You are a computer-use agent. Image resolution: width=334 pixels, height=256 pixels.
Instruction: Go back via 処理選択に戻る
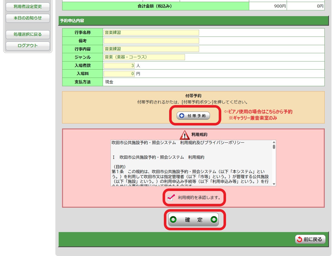tap(28, 34)
